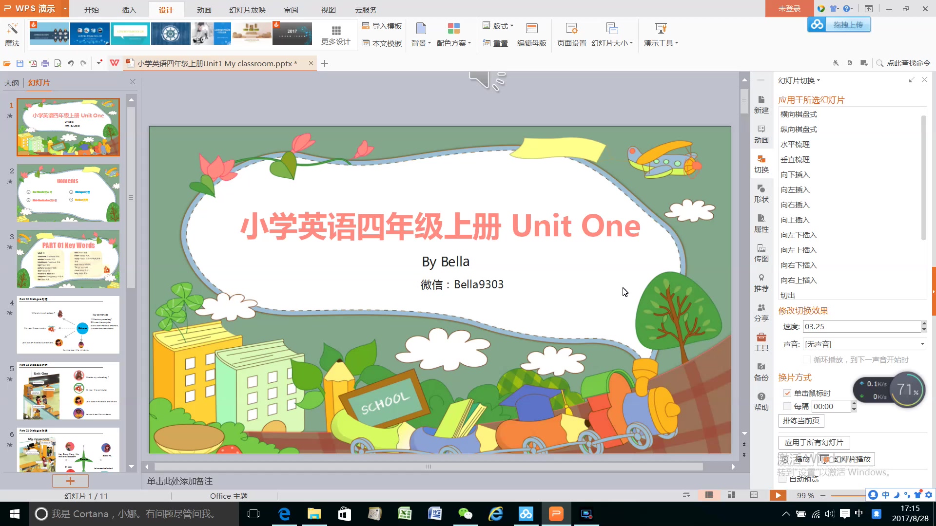
Task: Open file via the folder icon
Action: [7, 63]
